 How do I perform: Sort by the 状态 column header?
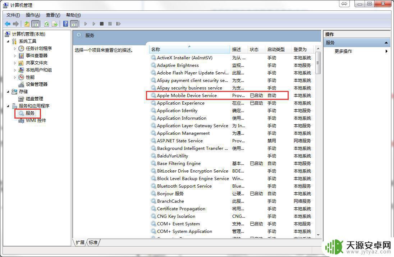256,49
